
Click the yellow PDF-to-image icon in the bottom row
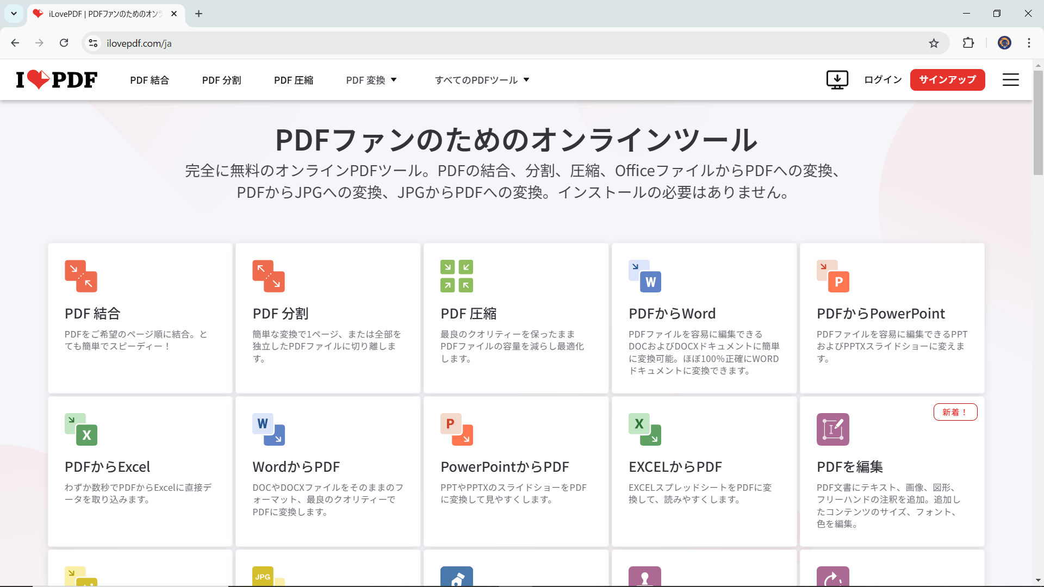[x=81, y=576]
